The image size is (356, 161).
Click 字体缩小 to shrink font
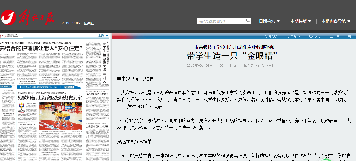(293, 36)
